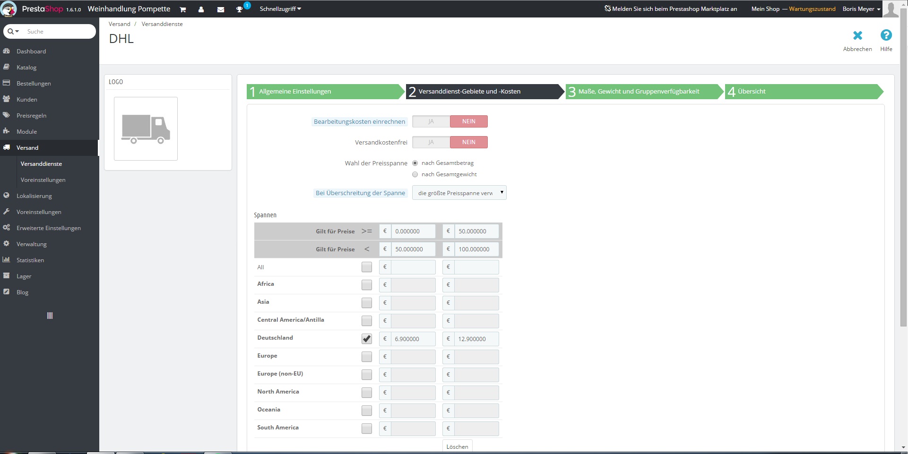The width and height of the screenshot is (908, 454).
Task: Open the shopping cart icon in header
Action: coord(183,9)
